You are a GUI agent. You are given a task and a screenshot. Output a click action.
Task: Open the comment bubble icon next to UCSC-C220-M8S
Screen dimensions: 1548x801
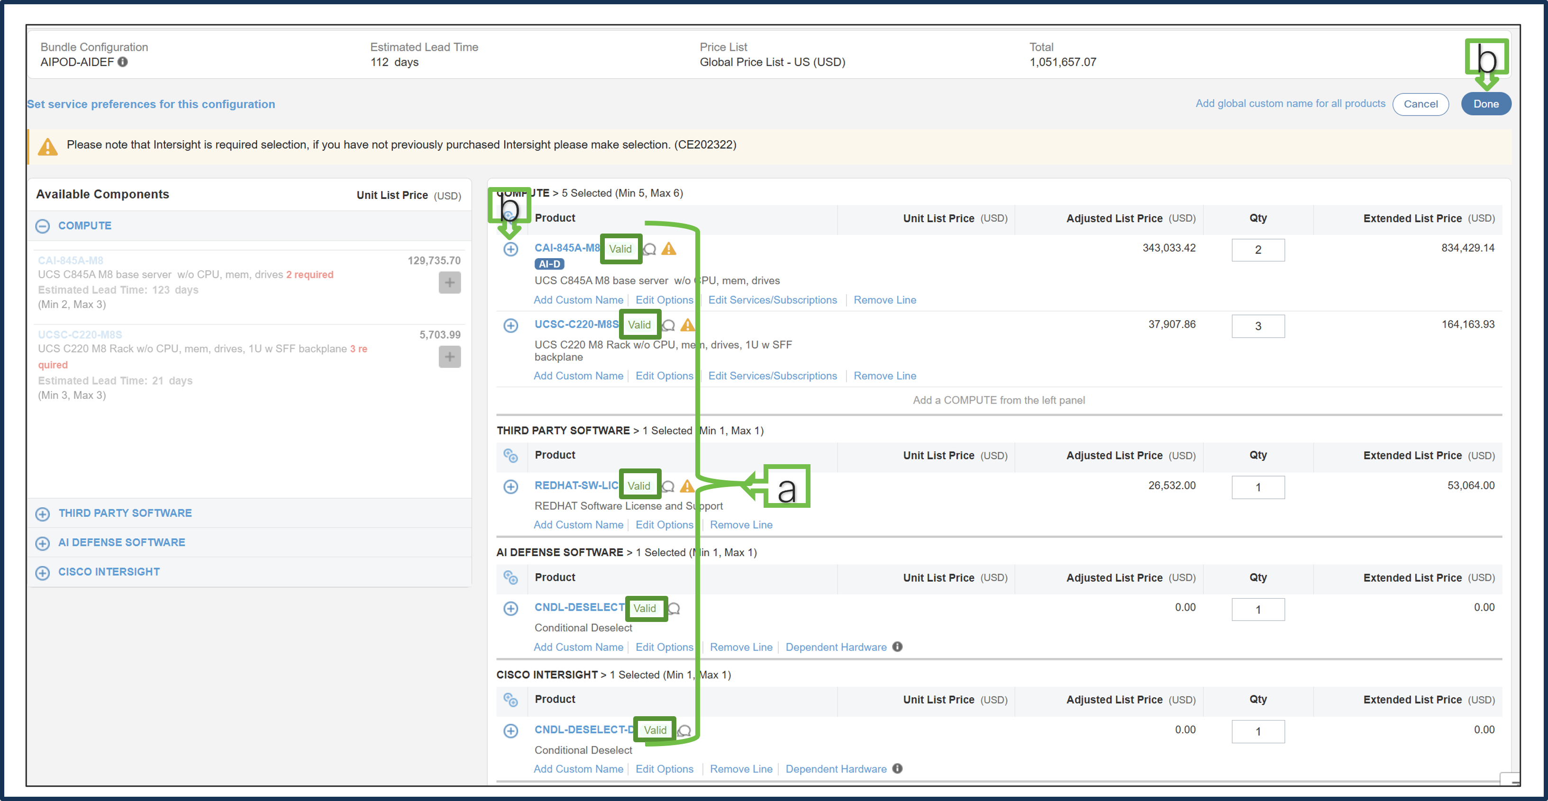pyautogui.click(x=669, y=325)
